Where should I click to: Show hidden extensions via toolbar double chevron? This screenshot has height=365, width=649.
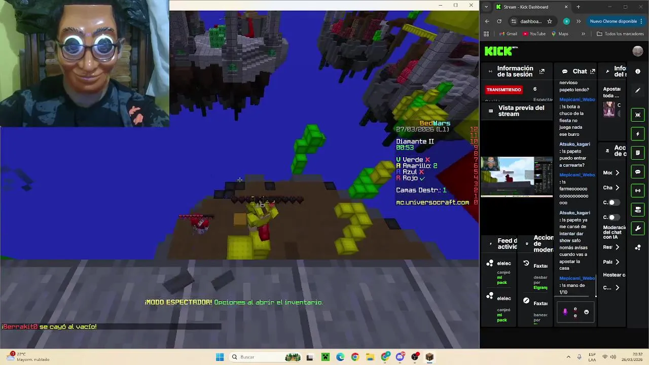tap(579, 21)
